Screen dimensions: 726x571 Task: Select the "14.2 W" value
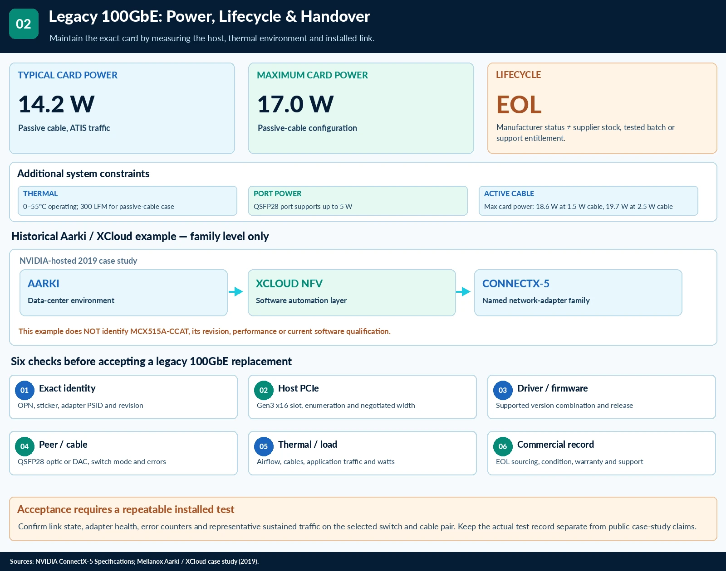click(x=56, y=104)
